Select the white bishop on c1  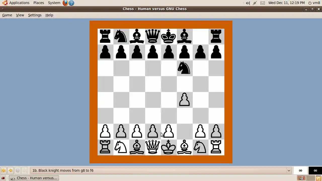tap(137, 147)
